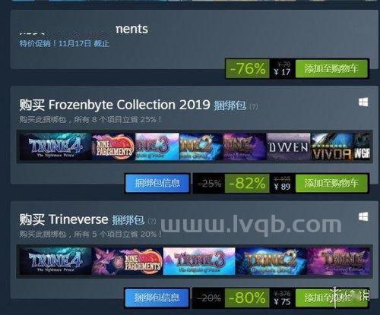Open Nine Parchments thumbnail in Trineverse bundle
Image resolution: width=380 pixels, height=315 pixels.
(127, 261)
